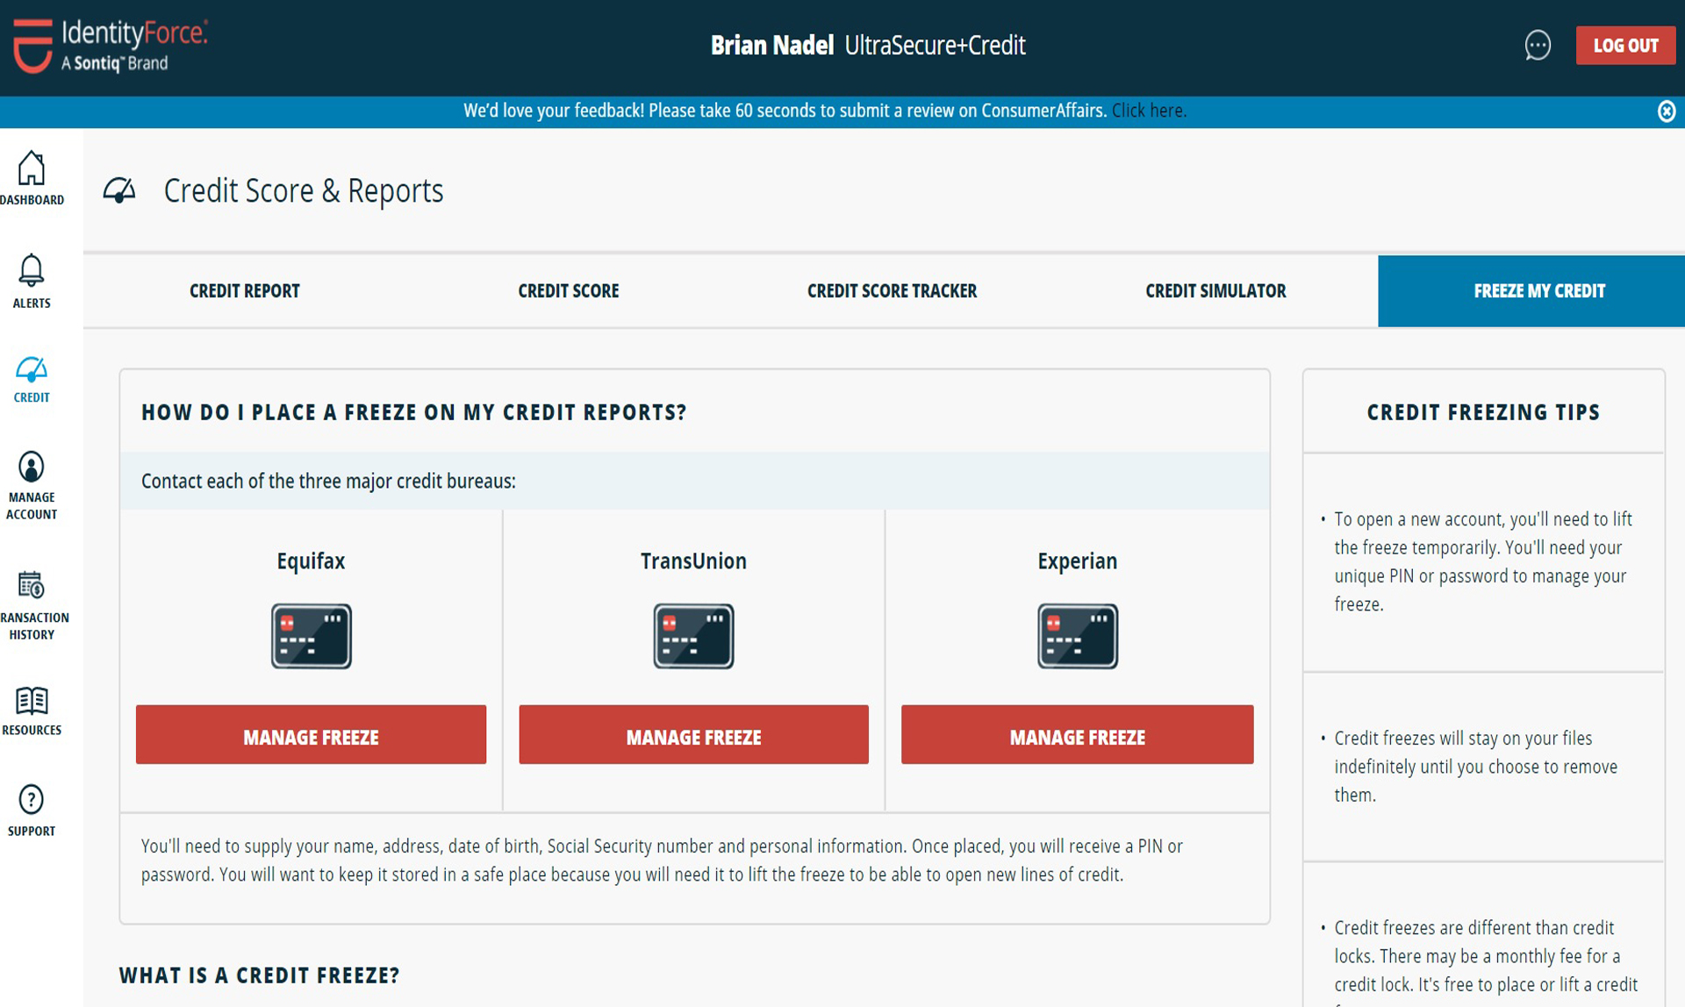Click the Experian bureau name
This screenshot has width=1685, height=1007.
[1078, 561]
